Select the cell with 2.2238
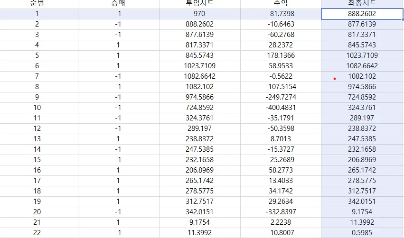The width and height of the screenshot is (404, 238). 281,222
